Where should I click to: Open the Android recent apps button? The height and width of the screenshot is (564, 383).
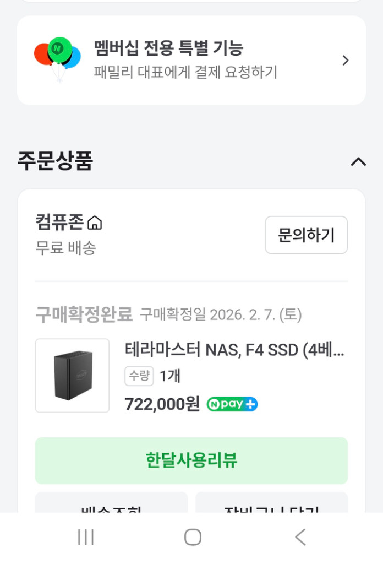(85, 536)
